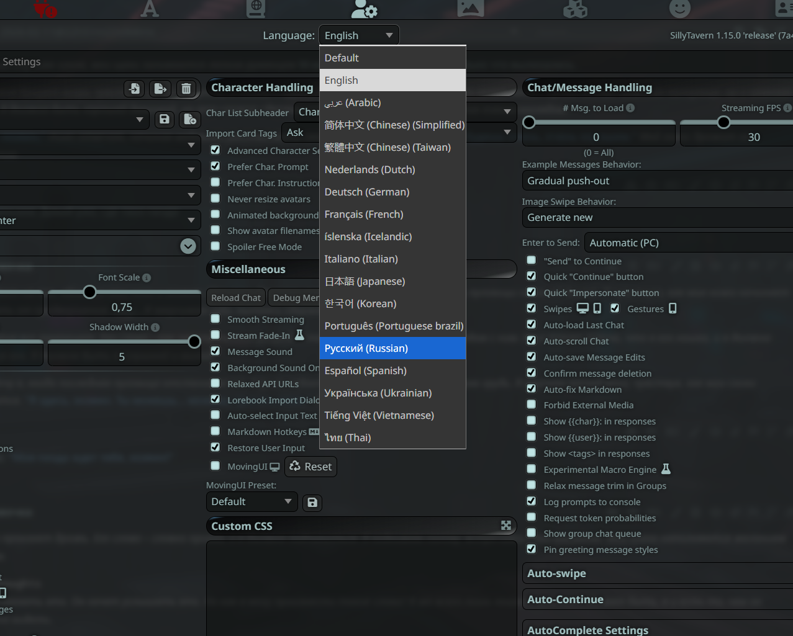Disable Prefer Char. Prompt checkbox
The height and width of the screenshot is (636, 793).
click(x=215, y=166)
